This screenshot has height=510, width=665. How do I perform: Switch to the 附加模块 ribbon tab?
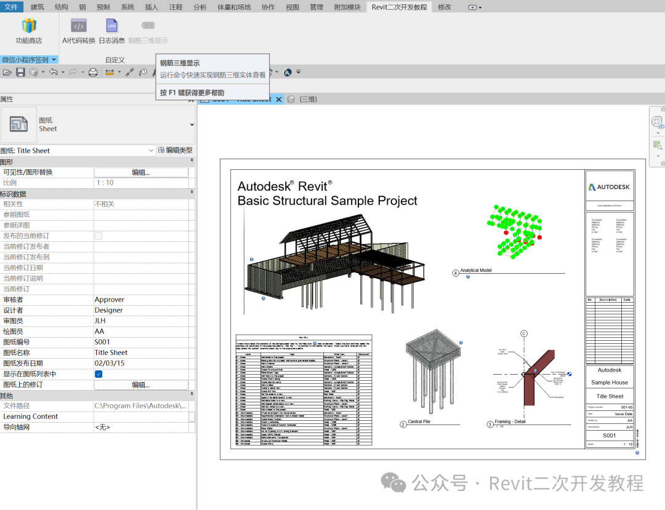(347, 7)
